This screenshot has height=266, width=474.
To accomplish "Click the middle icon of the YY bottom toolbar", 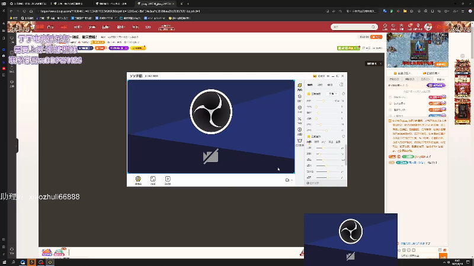I will pyautogui.click(x=153, y=180).
